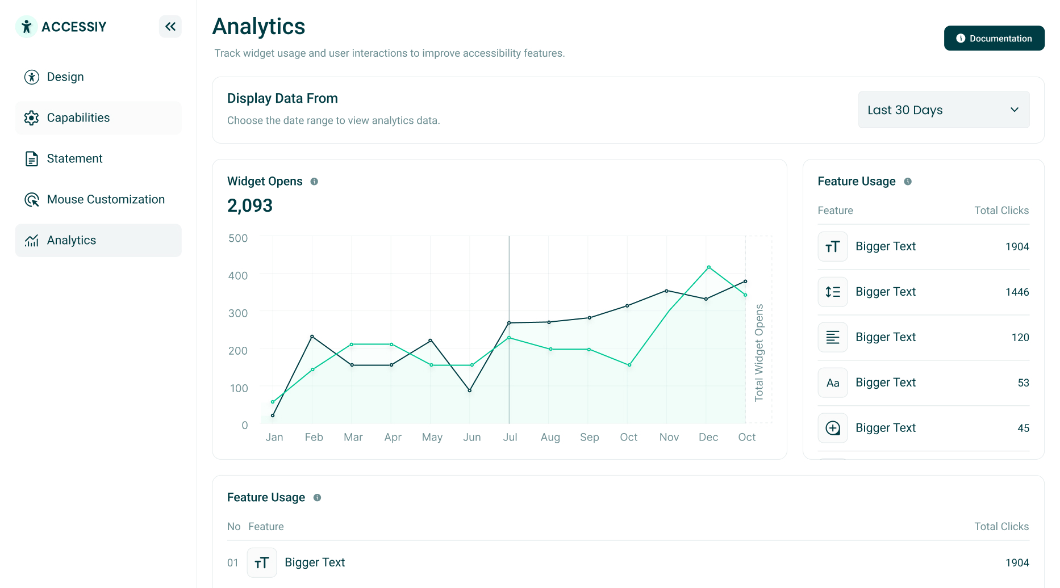Viewport: 1060px width, 588px height.
Task: Click the zoom plus icon with 45 clicks
Action: pyautogui.click(x=833, y=428)
